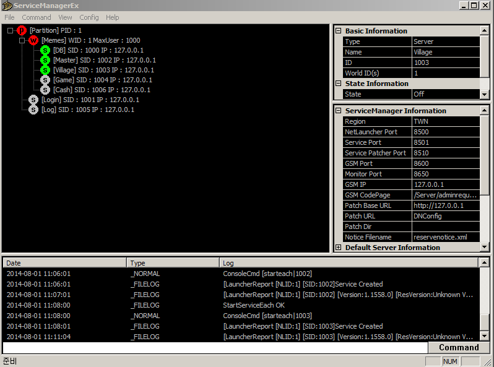Select log row '[SID:1003]Service Created'
The height and width of the screenshot is (367, 494).
241,326
